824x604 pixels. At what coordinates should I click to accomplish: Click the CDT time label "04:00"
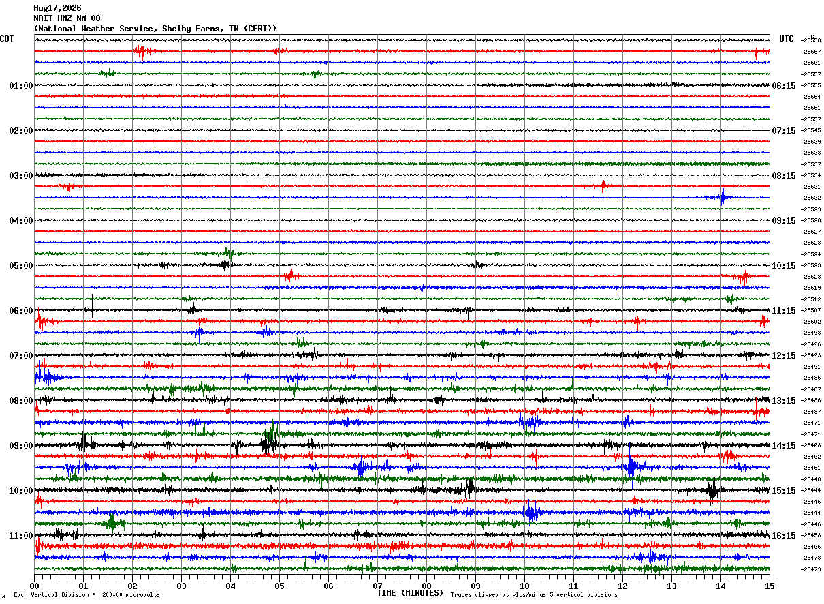click(x=20, y=221)
